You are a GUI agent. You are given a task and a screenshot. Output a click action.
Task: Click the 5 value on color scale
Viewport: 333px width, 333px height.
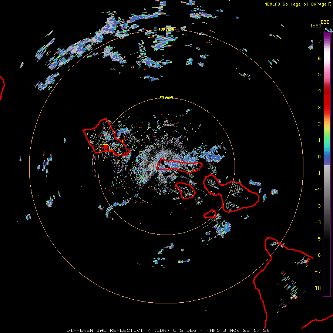[319, 74]
